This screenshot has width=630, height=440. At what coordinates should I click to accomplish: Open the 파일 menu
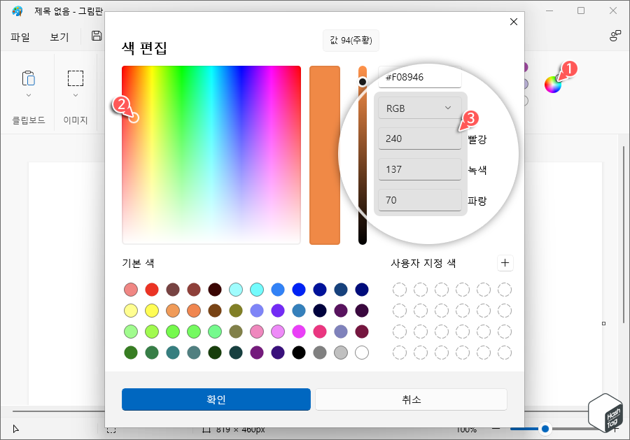pyautogui.click(x=20, y=36)
